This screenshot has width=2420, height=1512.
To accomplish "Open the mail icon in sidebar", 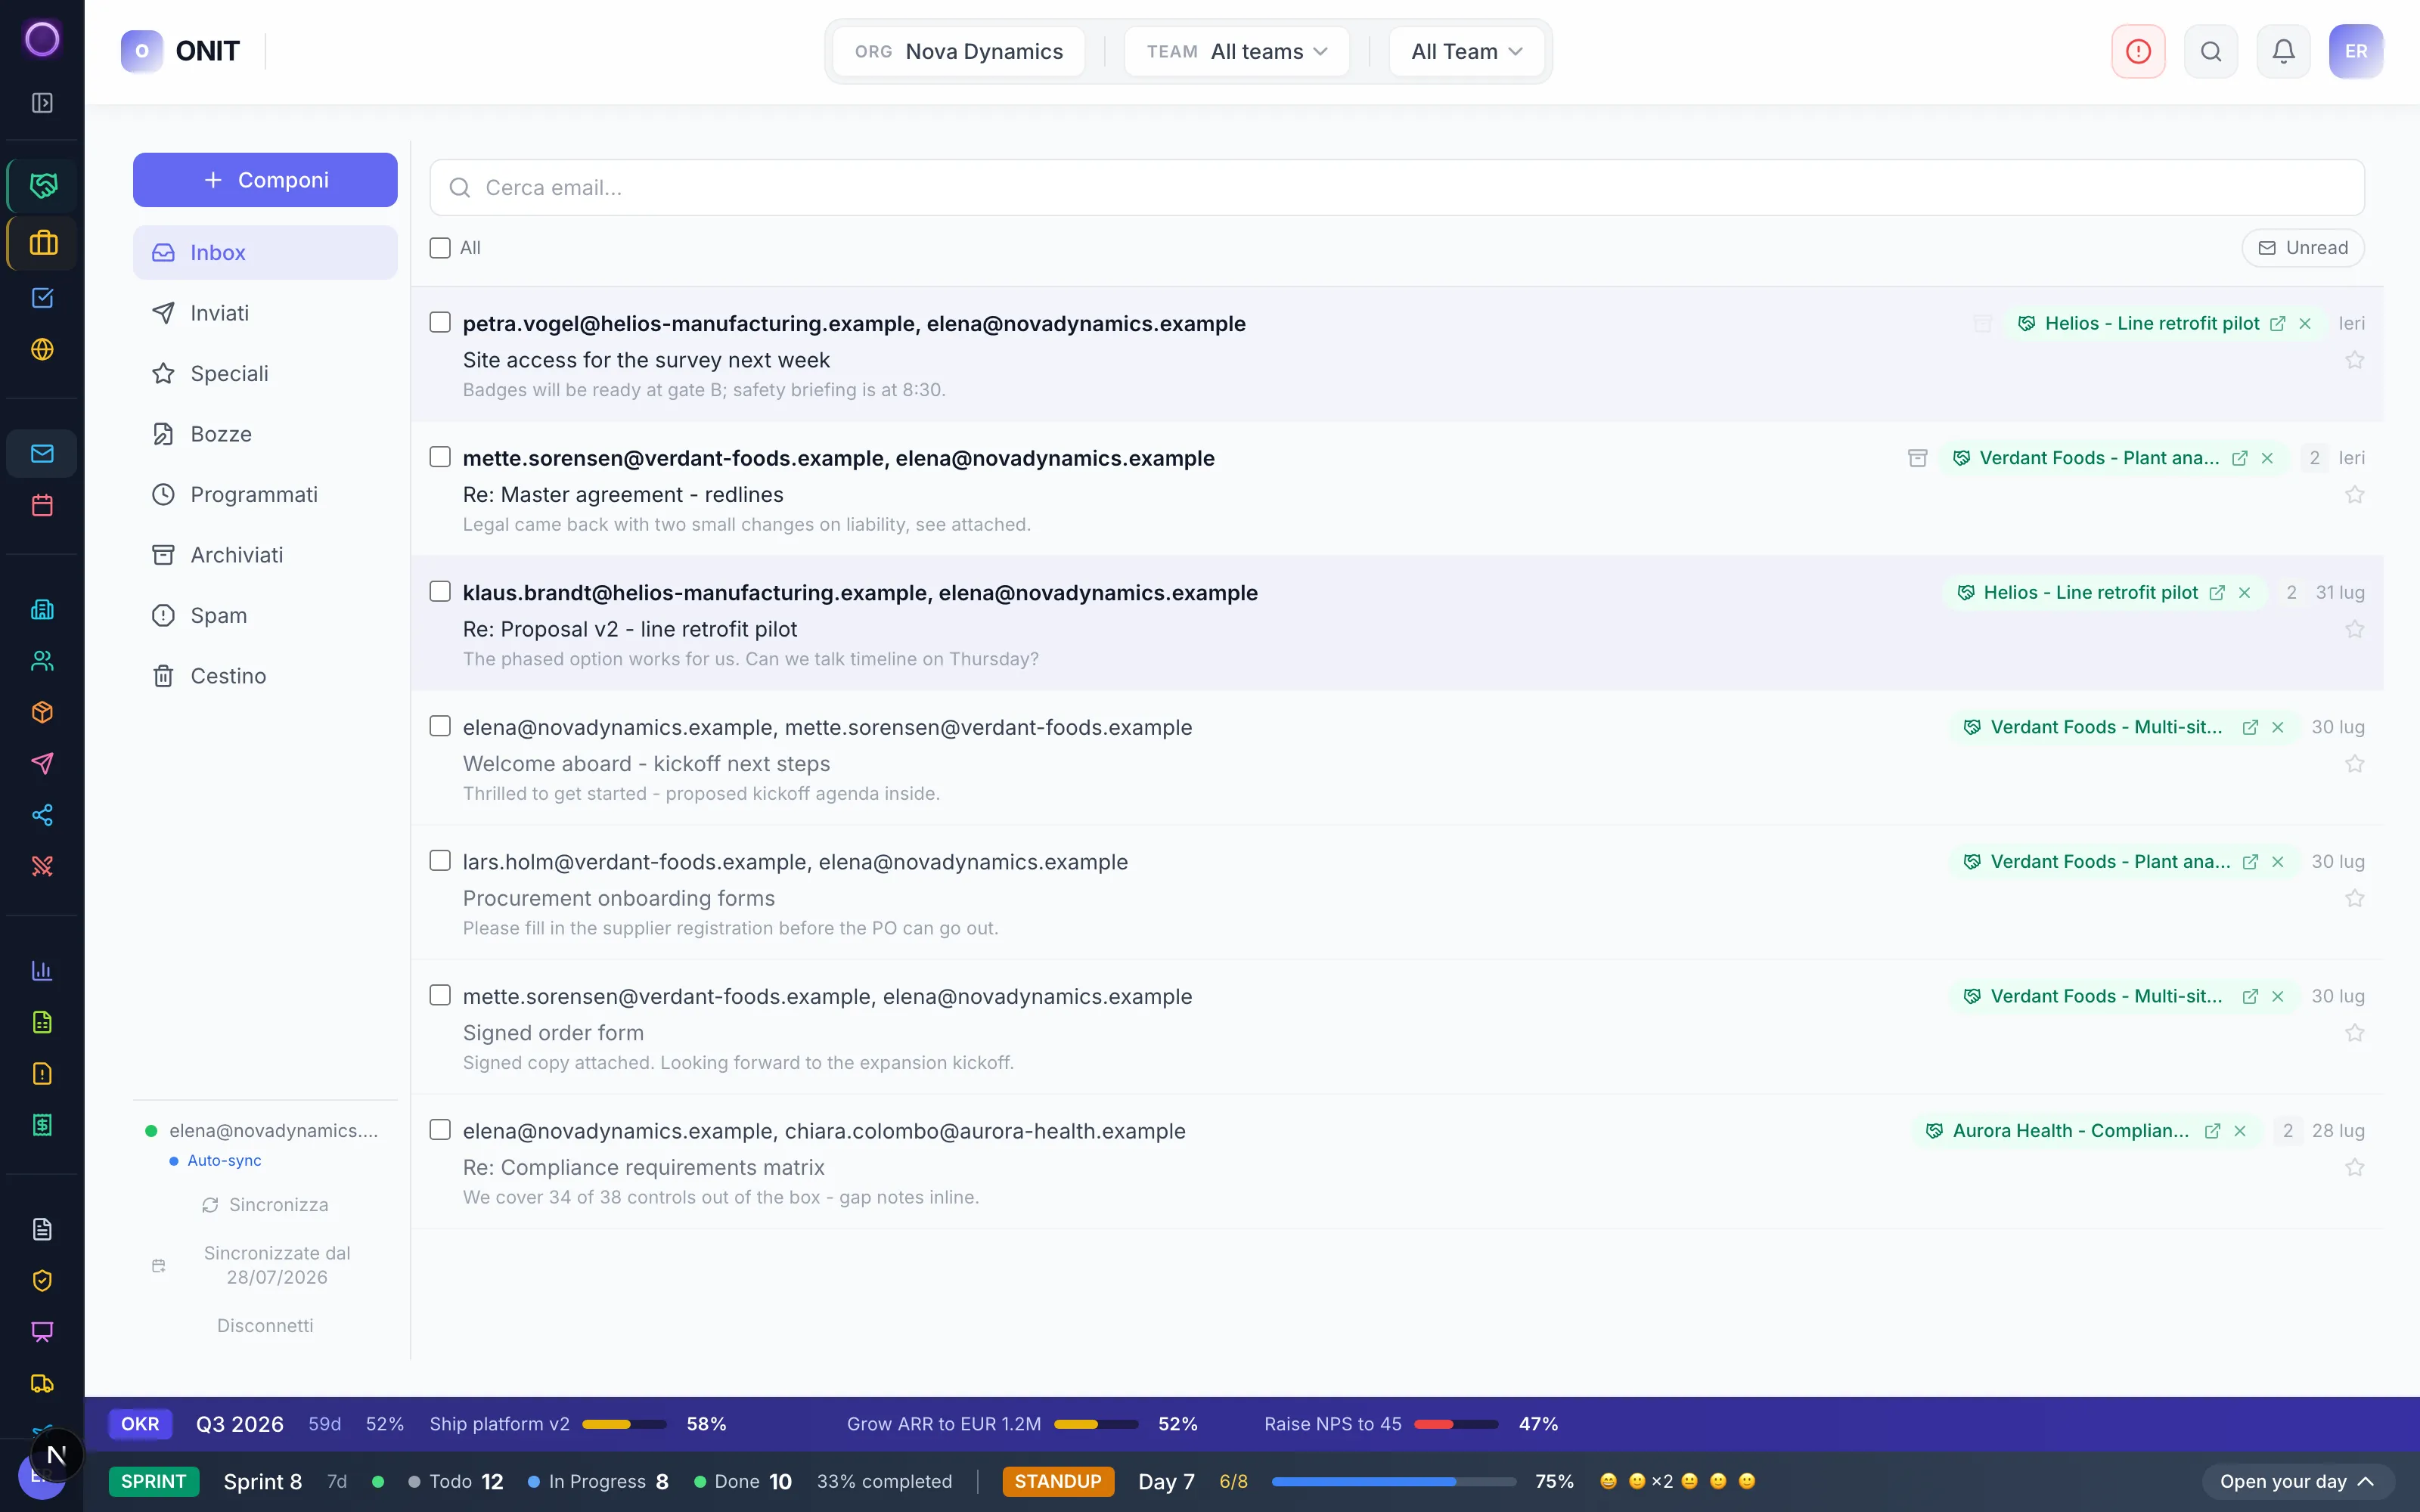I will 42,453.
